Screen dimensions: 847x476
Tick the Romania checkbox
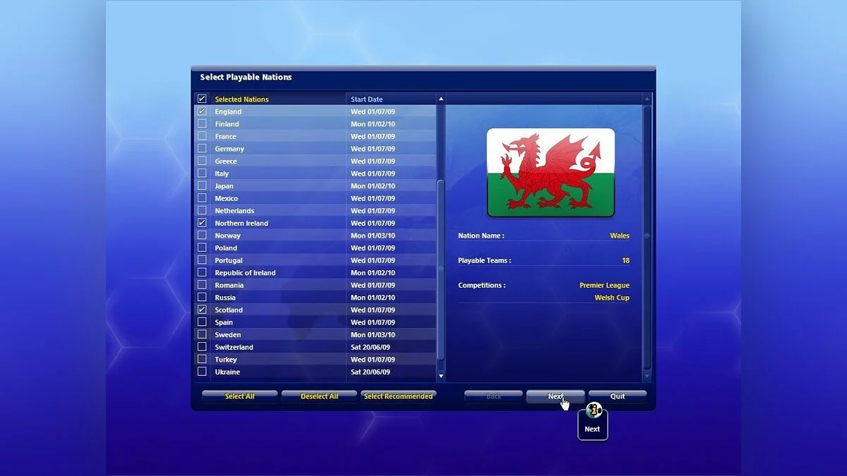click(x=202, y=285)
